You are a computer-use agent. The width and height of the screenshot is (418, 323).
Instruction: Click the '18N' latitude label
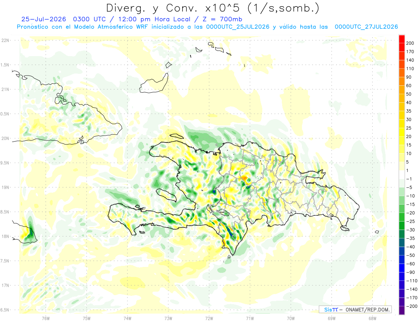coord(5,236)
